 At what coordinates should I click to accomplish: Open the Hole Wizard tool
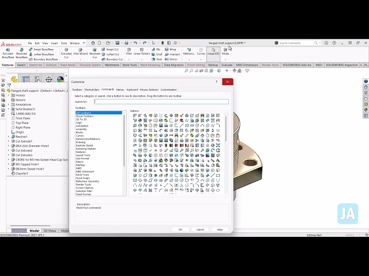pos(80,52)
